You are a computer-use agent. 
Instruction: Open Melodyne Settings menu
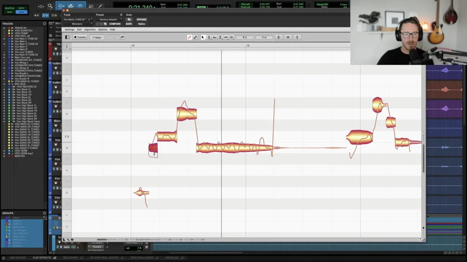(70, 29)
